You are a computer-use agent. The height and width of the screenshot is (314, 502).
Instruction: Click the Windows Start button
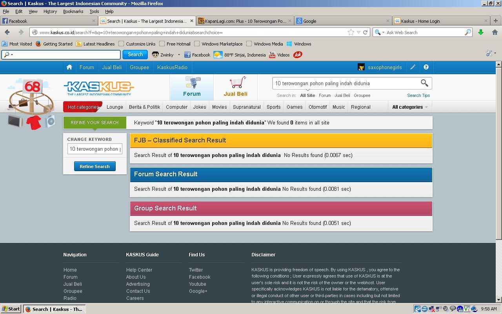click(11, 309)
